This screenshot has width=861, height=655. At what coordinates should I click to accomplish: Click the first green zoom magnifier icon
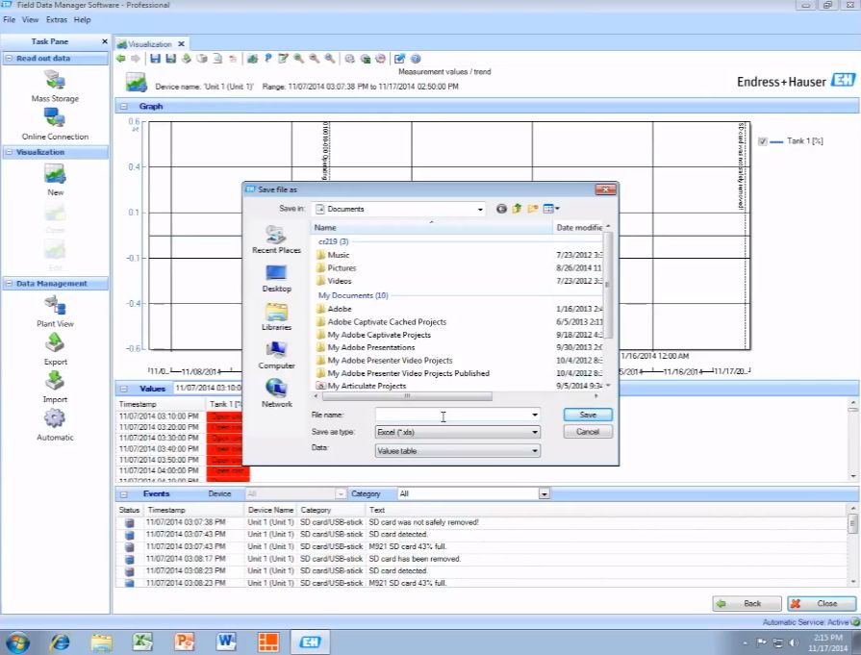(299, 59)
